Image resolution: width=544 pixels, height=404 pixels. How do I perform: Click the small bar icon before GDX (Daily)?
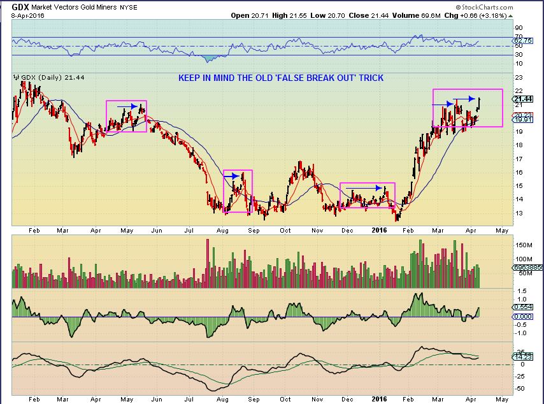17,77
